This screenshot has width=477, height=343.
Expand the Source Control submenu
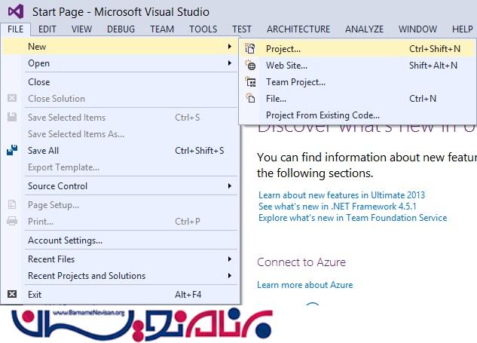(121, 186)
